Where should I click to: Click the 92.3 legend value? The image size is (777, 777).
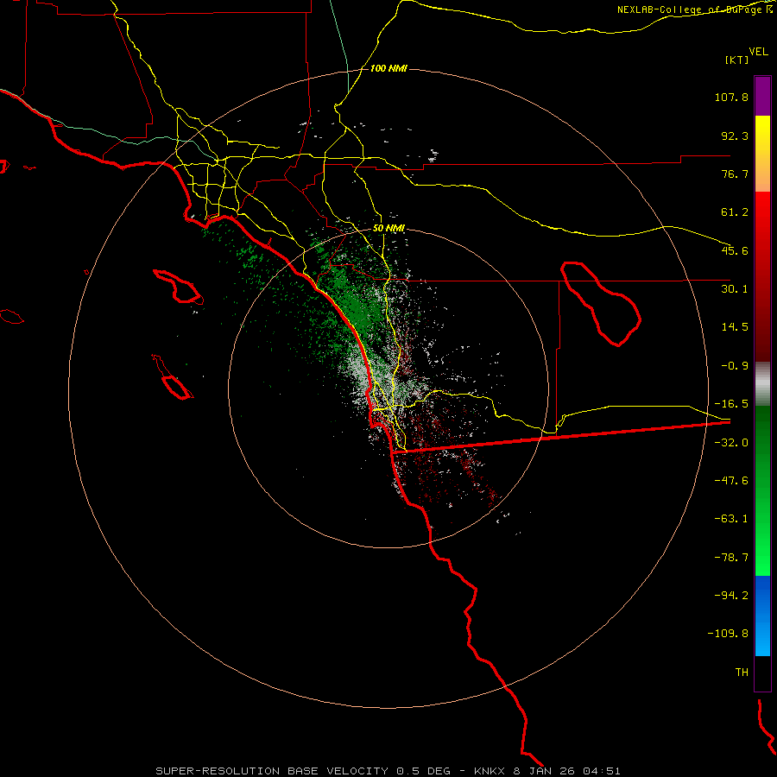pos(735,136)
